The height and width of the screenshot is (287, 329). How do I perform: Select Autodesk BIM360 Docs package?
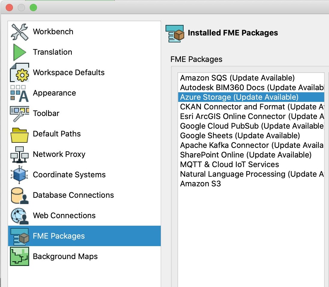[x=251, y=87]
